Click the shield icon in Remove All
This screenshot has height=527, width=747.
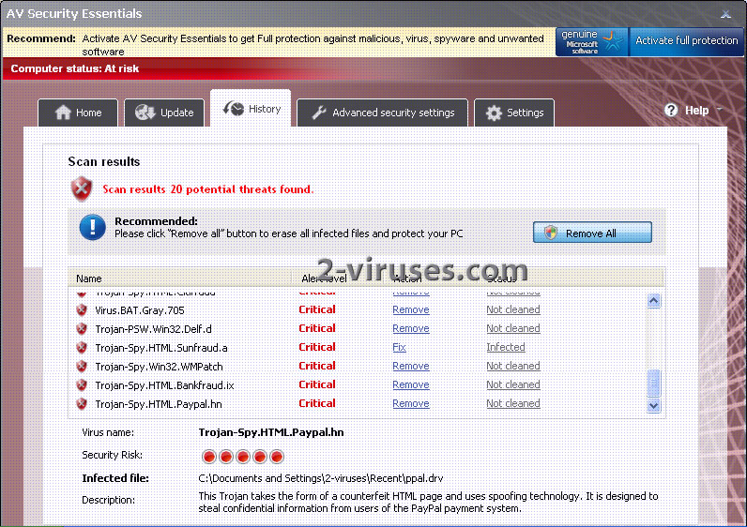551,233
